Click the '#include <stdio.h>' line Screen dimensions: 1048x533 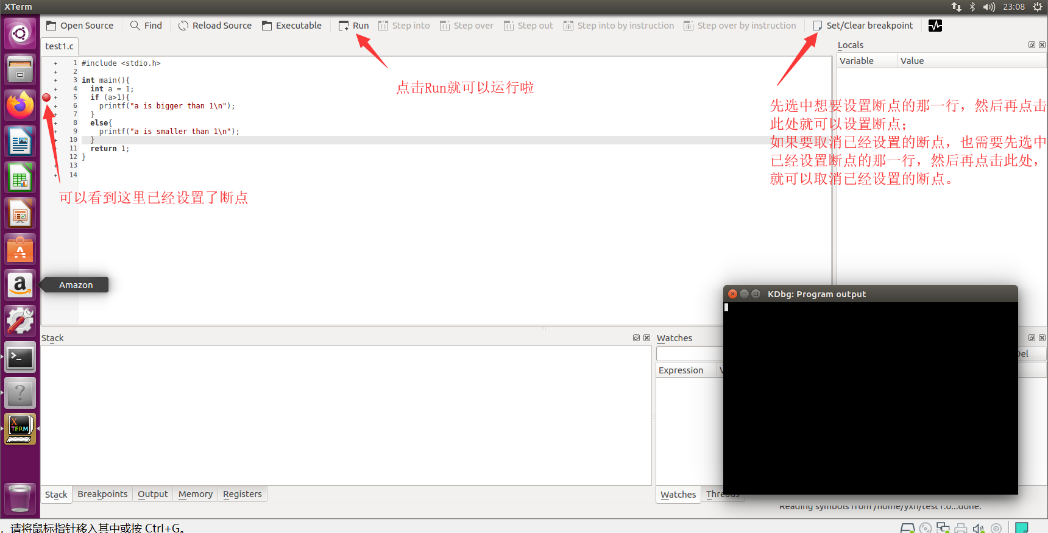[121, 63]
